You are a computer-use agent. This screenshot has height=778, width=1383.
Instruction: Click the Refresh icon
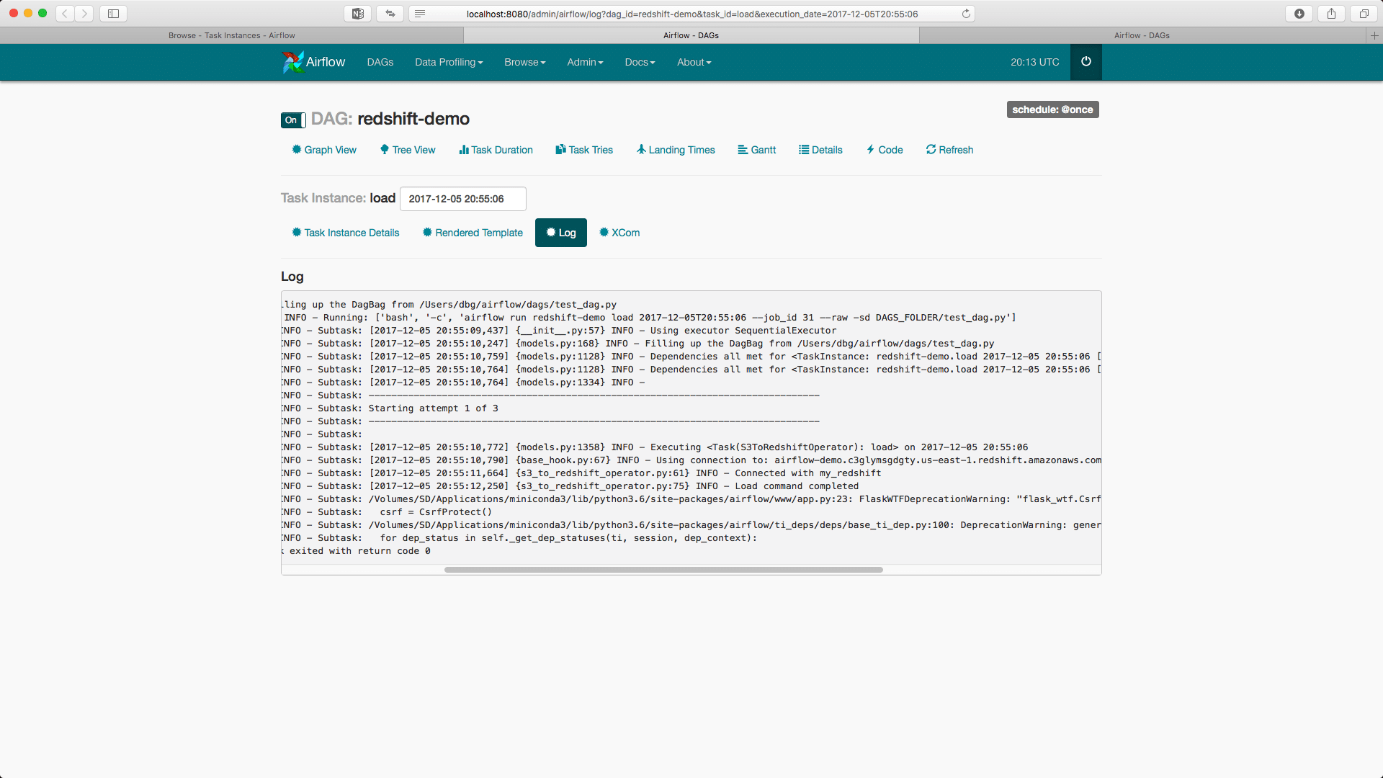coord(931,150)
